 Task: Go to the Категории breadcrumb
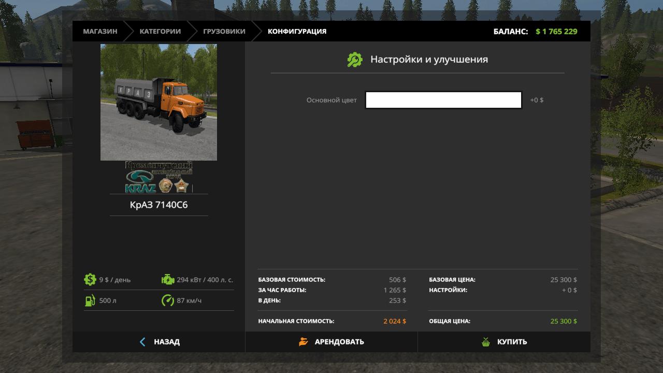tap(160, 32)
